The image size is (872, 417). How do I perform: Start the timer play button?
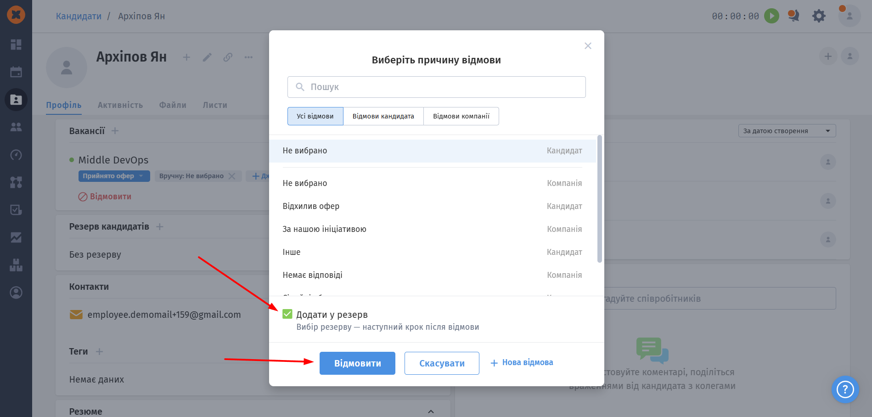coord(771,16)
